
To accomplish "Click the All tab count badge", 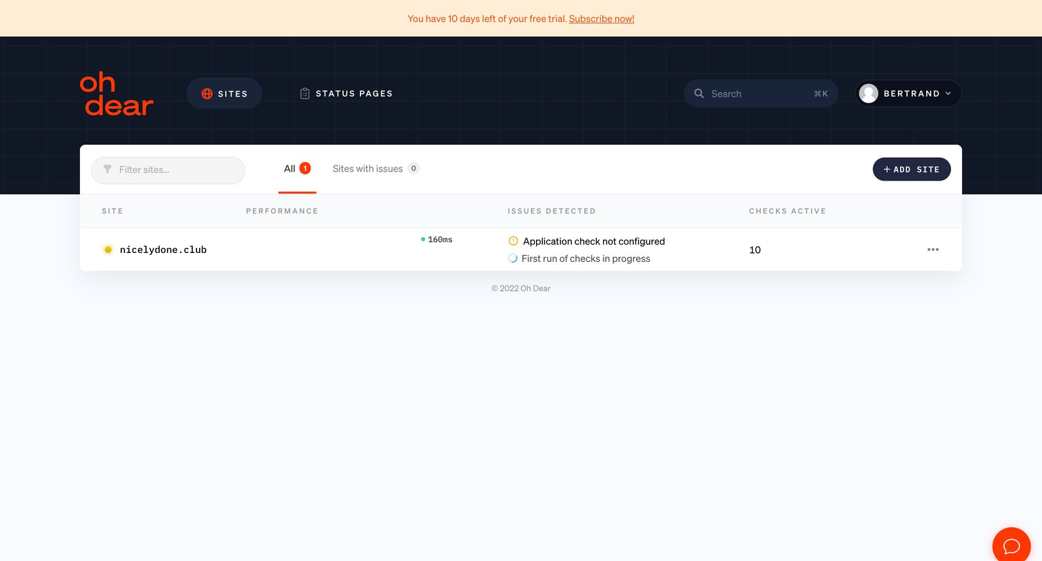I will [305, 168].
